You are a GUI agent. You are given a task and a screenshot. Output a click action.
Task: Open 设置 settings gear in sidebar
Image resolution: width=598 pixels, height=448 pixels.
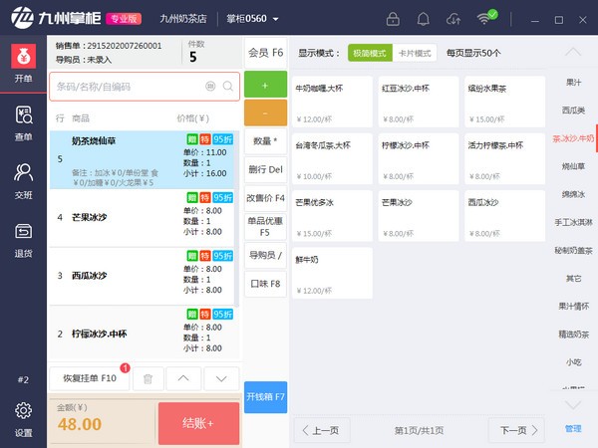pos(23,418)
